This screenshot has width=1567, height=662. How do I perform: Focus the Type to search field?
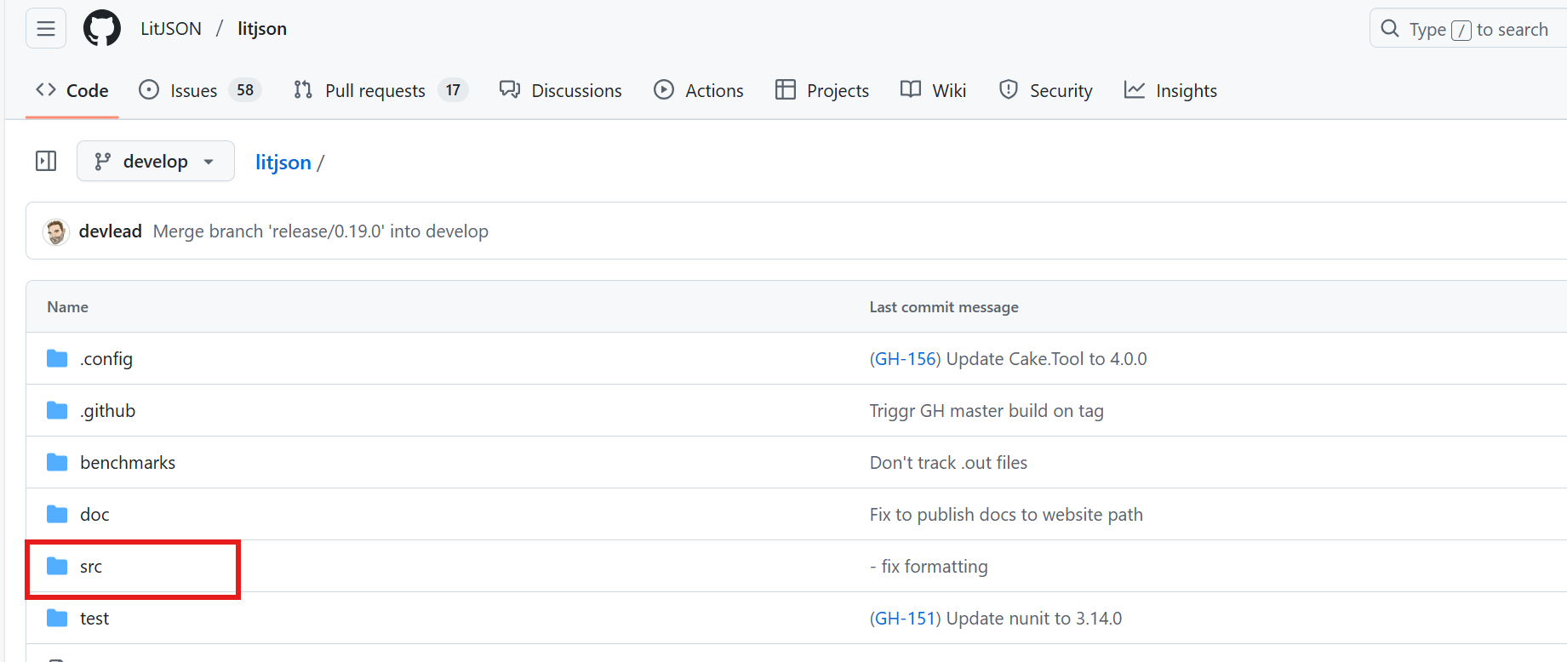1468,29
